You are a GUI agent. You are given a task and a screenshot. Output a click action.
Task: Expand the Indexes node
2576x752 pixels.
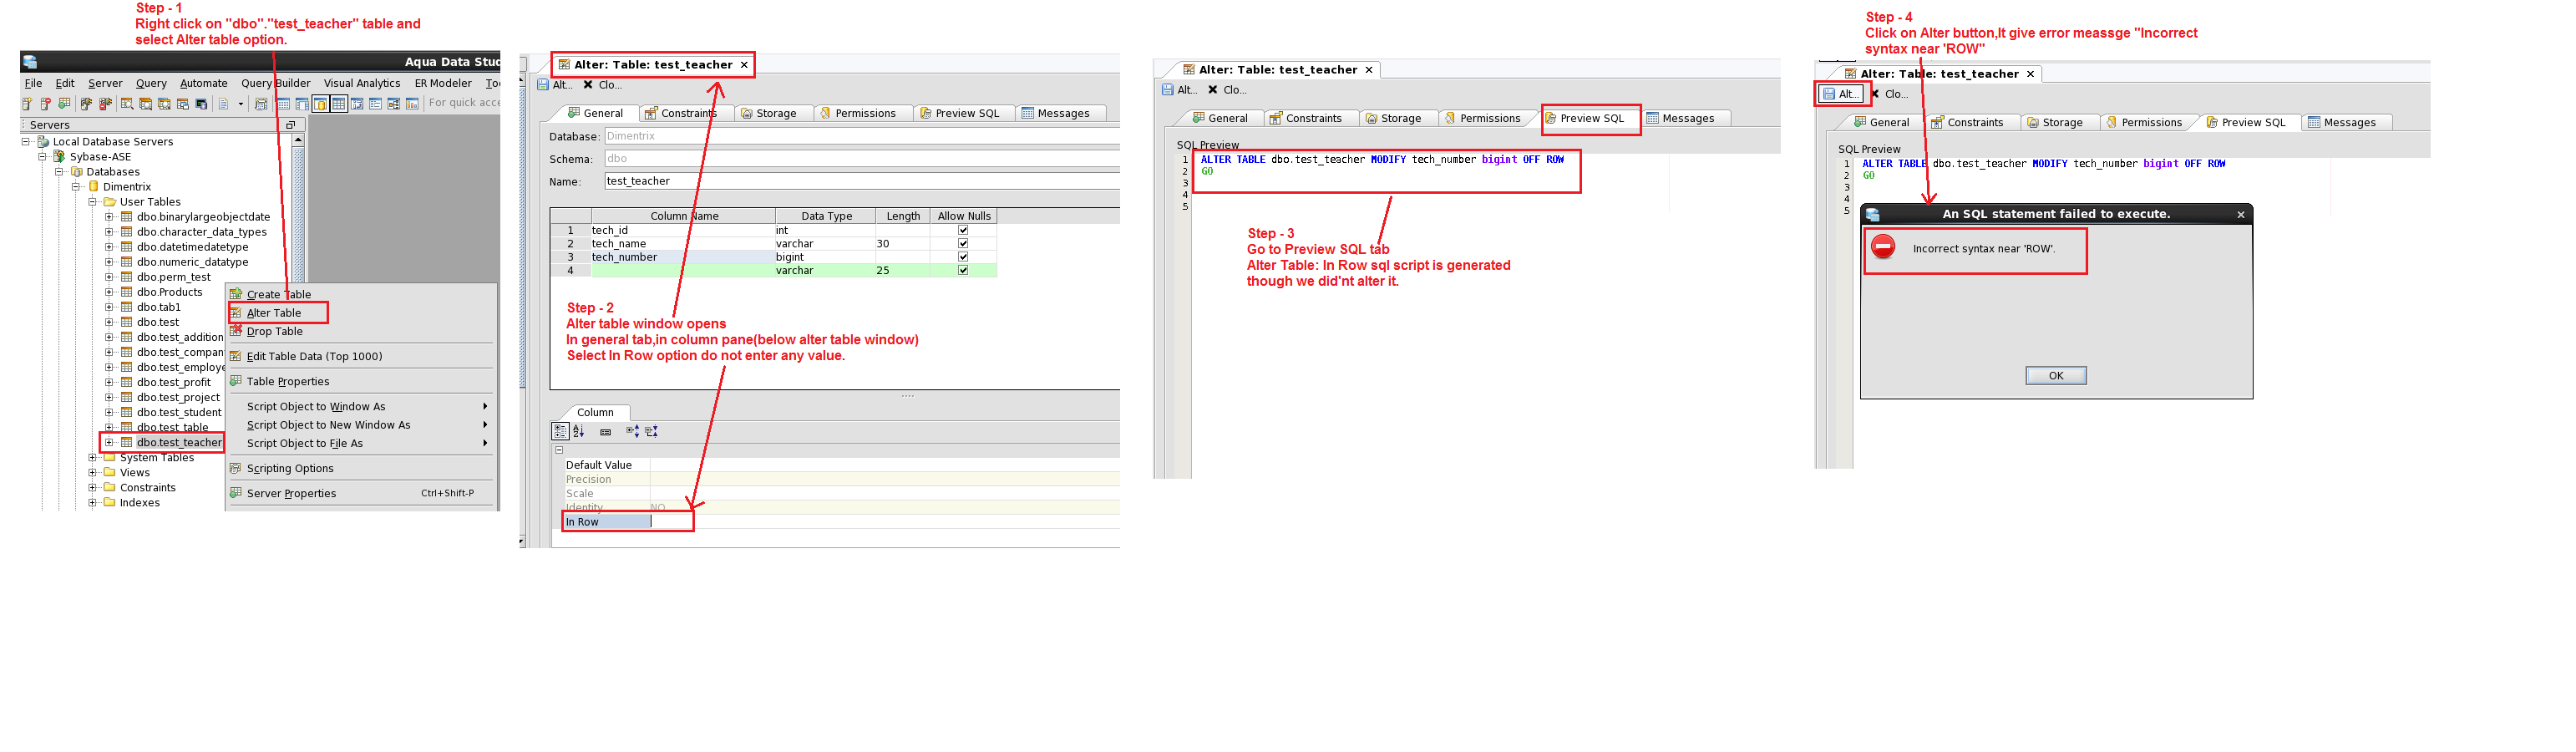click(x=92, y=503)
